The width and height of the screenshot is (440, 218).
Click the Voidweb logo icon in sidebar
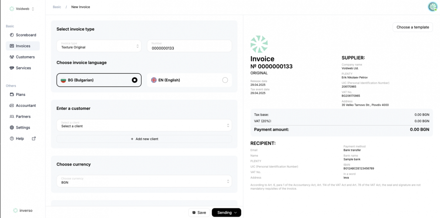pyautogui.click(x=11, y=9)
